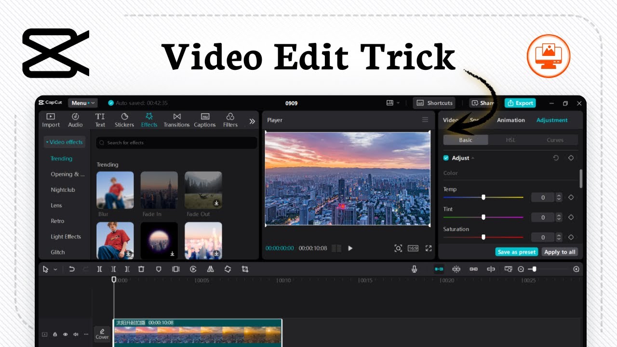This screenshot has height=347, width=617.
Task: Change the 16:9 aspect ratio
Action: [413, 248]
